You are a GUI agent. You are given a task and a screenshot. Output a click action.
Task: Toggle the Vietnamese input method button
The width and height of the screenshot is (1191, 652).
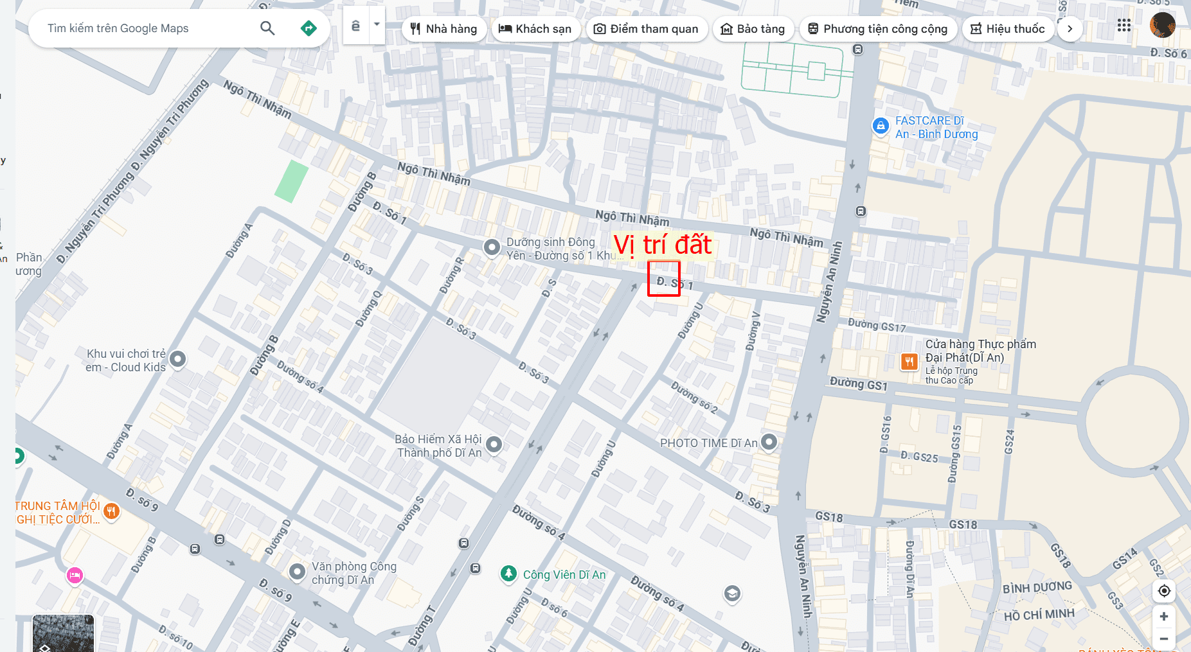[355, 26]
